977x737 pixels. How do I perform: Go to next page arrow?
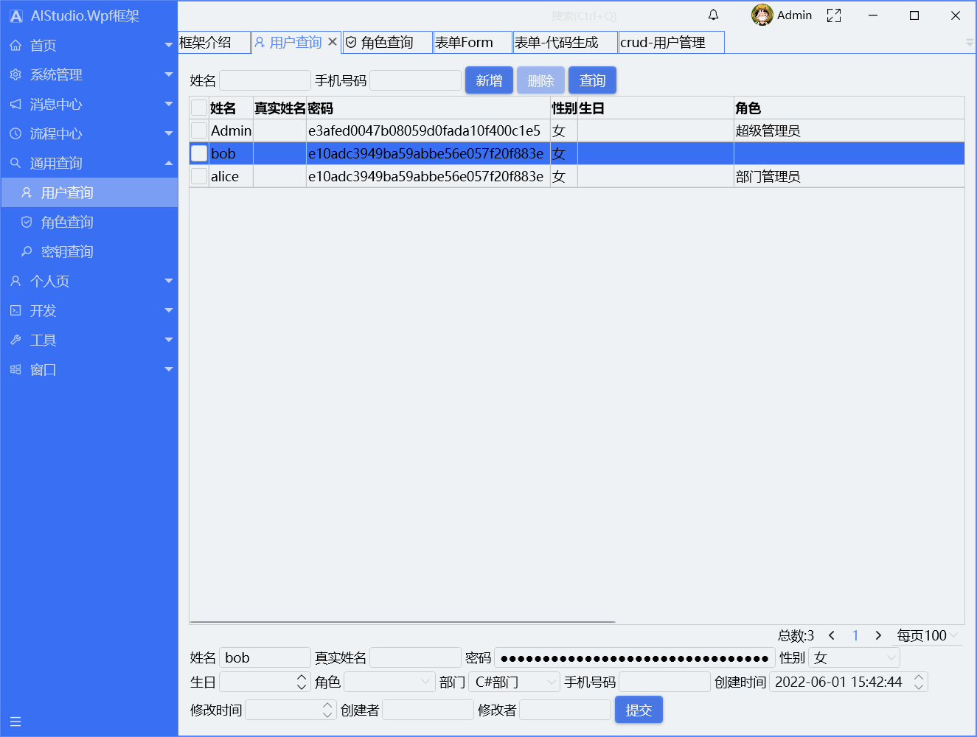point(878,635)
